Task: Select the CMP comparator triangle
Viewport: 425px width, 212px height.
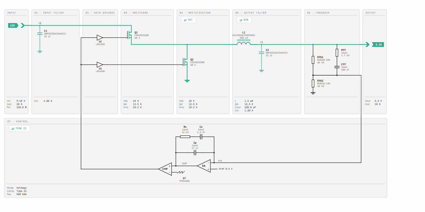Action: tap(165, 169)
